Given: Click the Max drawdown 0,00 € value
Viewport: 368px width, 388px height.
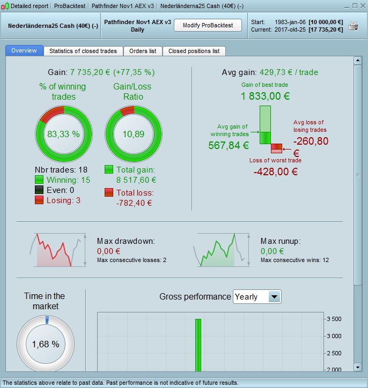Looking at the screenshot, I should coord(108,251).
